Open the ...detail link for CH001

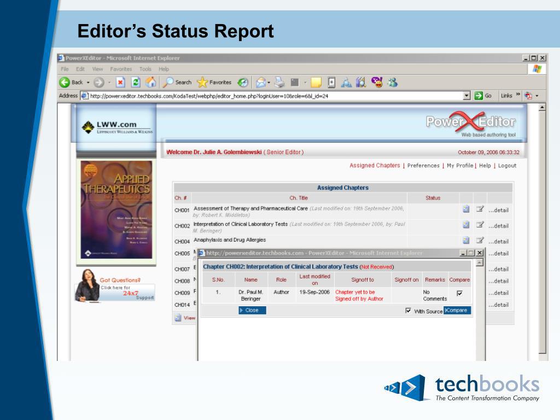point(499,211)
